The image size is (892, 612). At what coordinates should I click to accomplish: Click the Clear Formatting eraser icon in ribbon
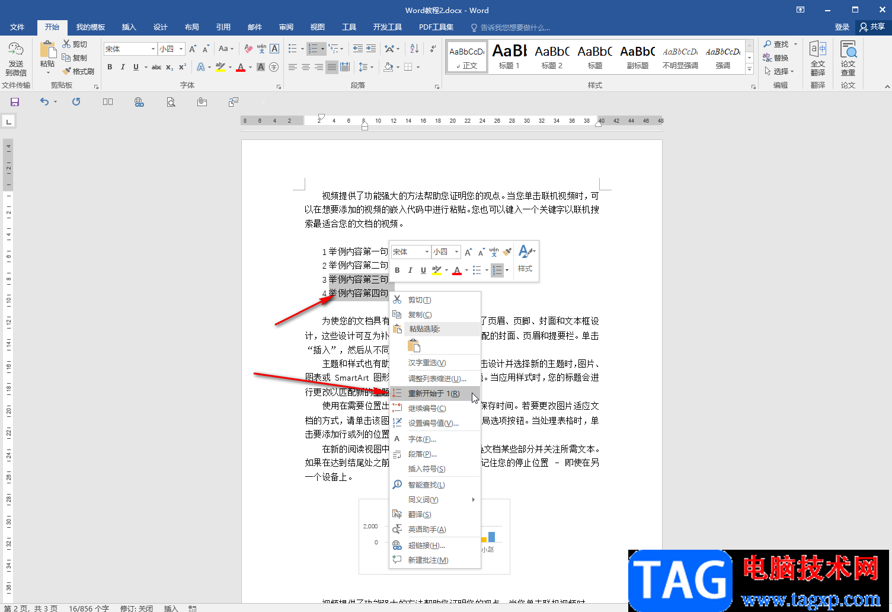pyautogui.click(x=248, y=49)
